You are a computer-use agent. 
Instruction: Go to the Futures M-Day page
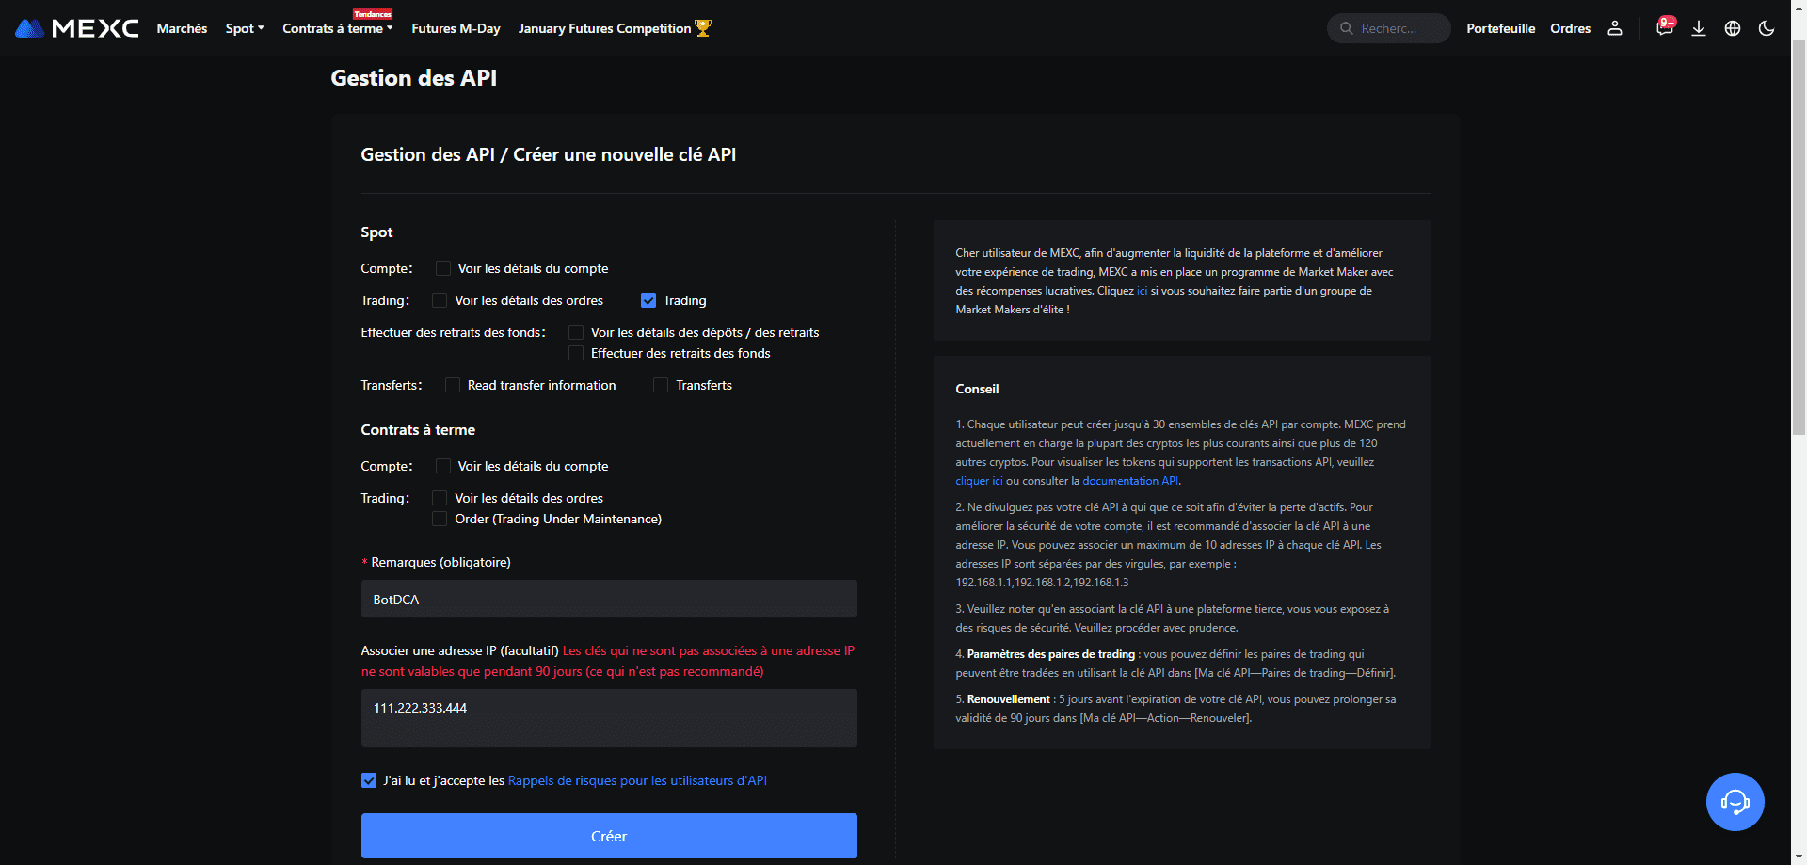click(456, 28)
